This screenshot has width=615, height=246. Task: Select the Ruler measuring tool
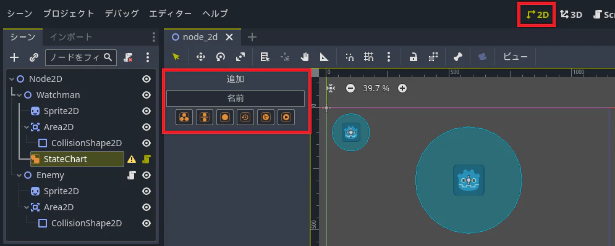tap(324, 57)
